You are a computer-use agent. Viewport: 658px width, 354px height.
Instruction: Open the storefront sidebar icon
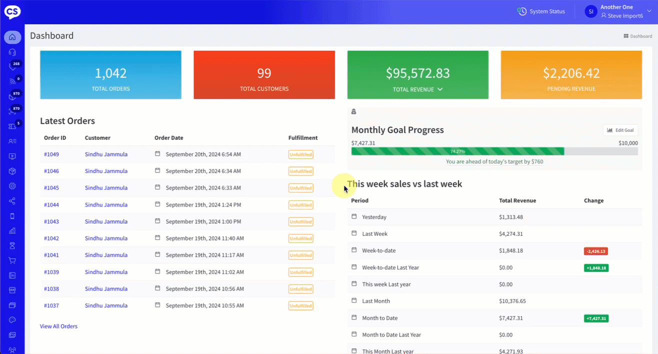(12, 290)
